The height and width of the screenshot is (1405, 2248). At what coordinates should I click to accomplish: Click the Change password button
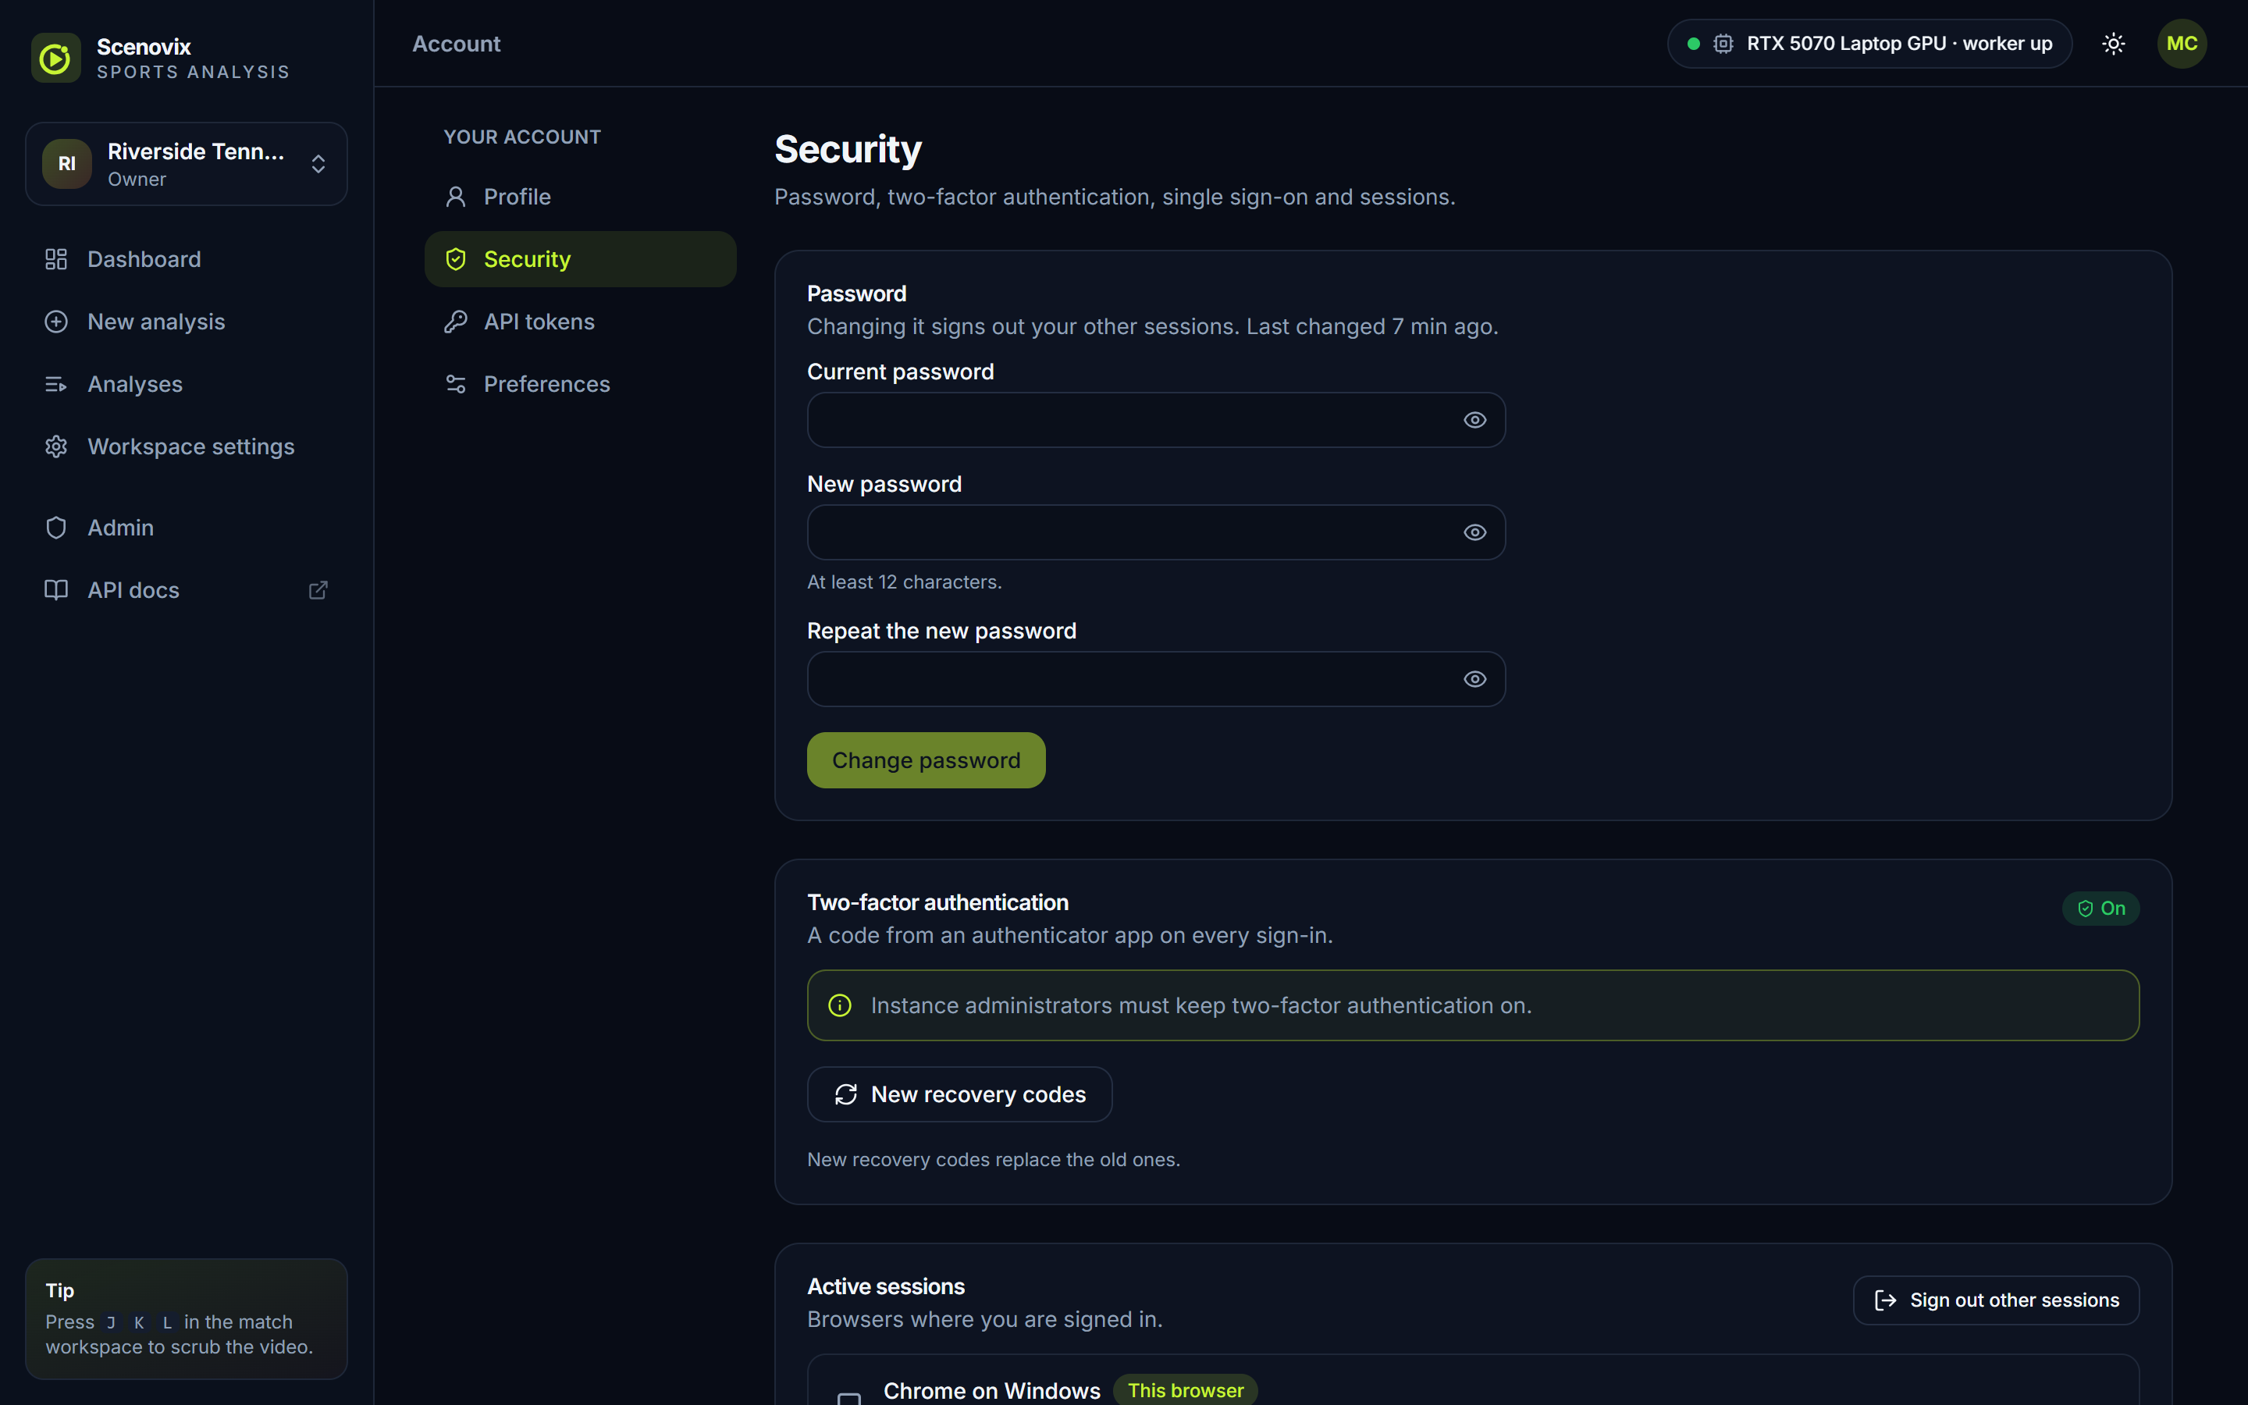coord(927,760)
